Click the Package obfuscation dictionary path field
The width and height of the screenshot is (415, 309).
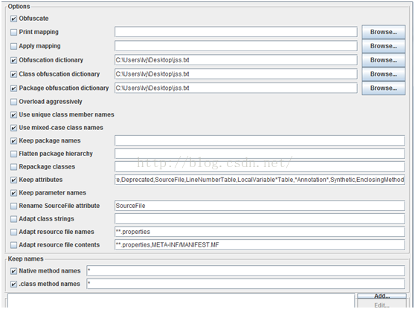point(236,88)
